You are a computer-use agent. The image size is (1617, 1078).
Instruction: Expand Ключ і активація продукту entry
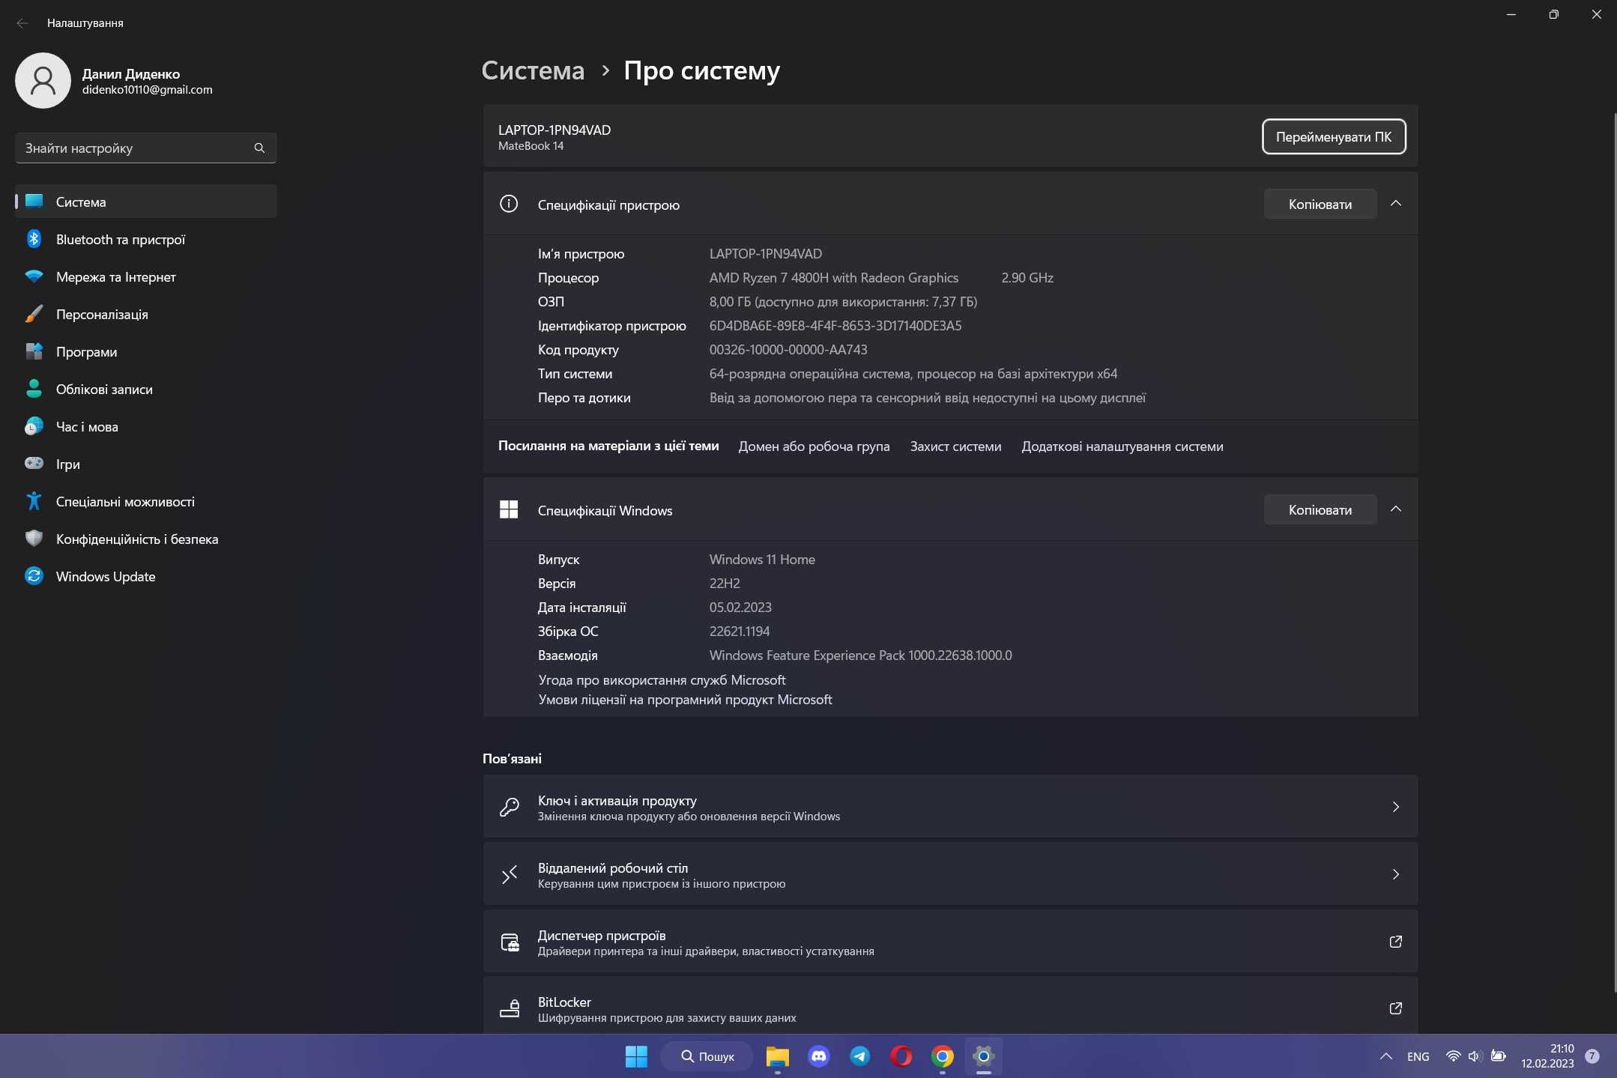(x=950, y=807)
